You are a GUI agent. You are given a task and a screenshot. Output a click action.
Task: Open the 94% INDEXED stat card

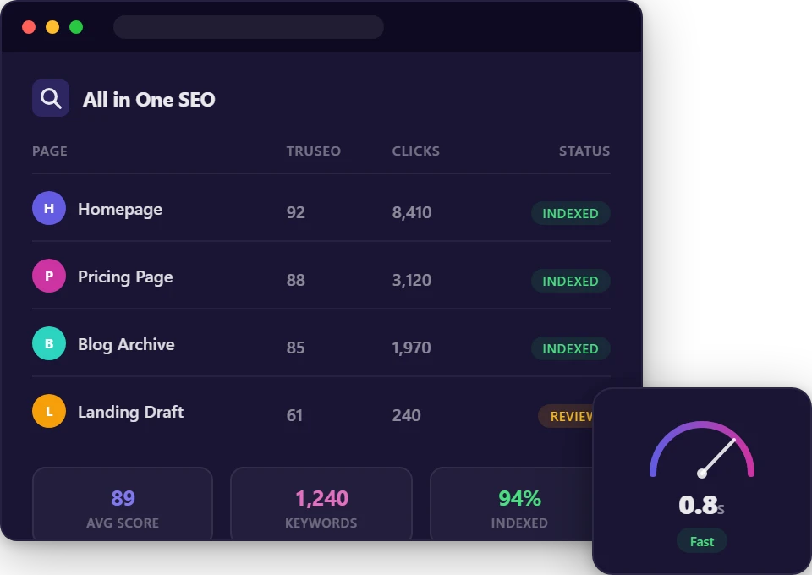point(512,504)
